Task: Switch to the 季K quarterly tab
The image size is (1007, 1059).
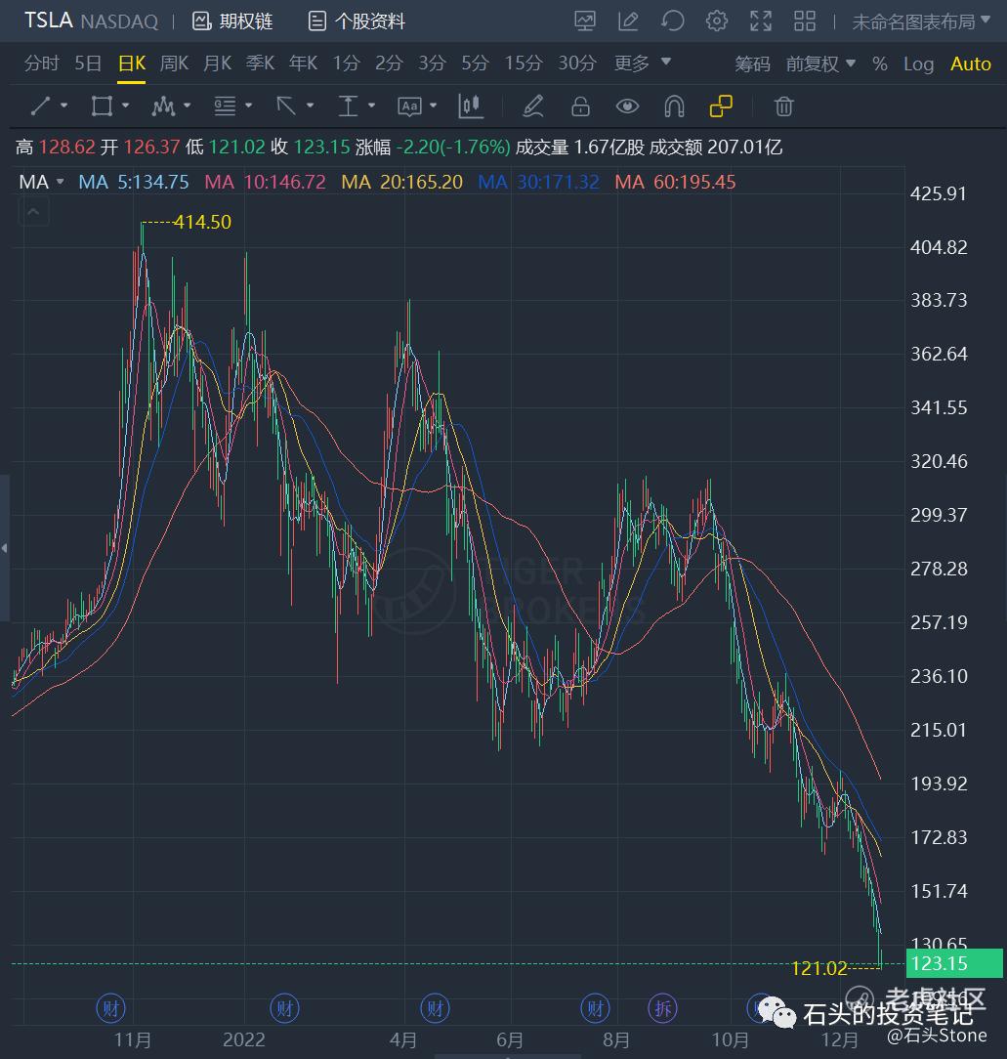Action: click(x=261, y=64)
